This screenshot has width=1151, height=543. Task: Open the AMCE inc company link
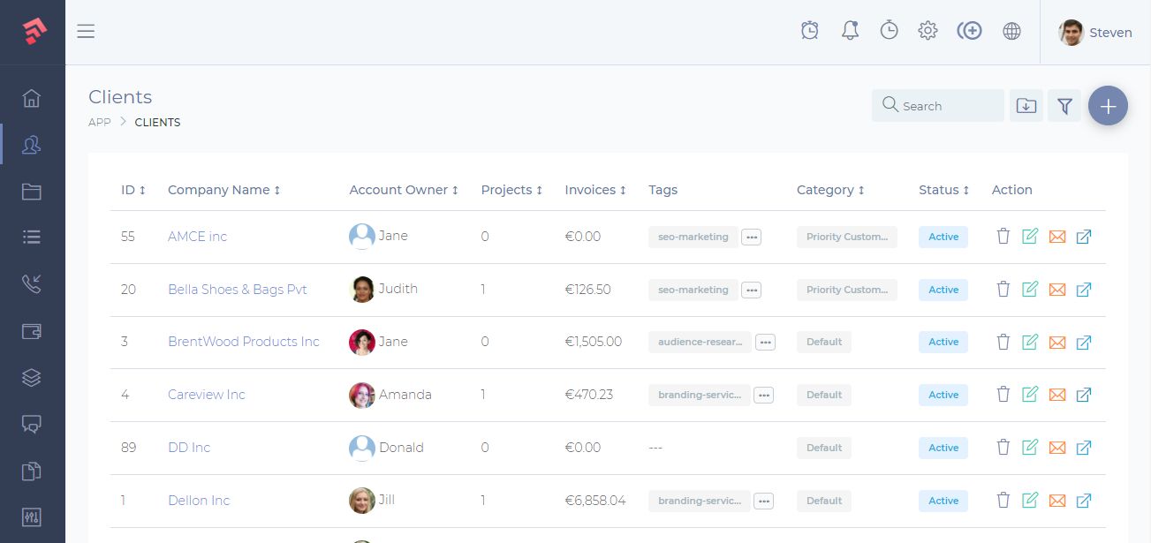[x=196, y=236]
